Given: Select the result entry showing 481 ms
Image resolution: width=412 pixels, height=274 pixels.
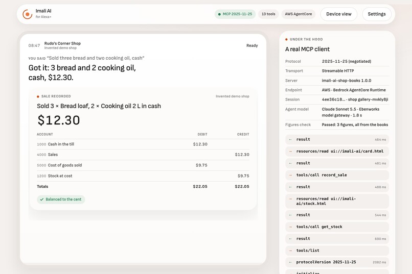Looking at the screenshot, I should click(x=337, y=163).
